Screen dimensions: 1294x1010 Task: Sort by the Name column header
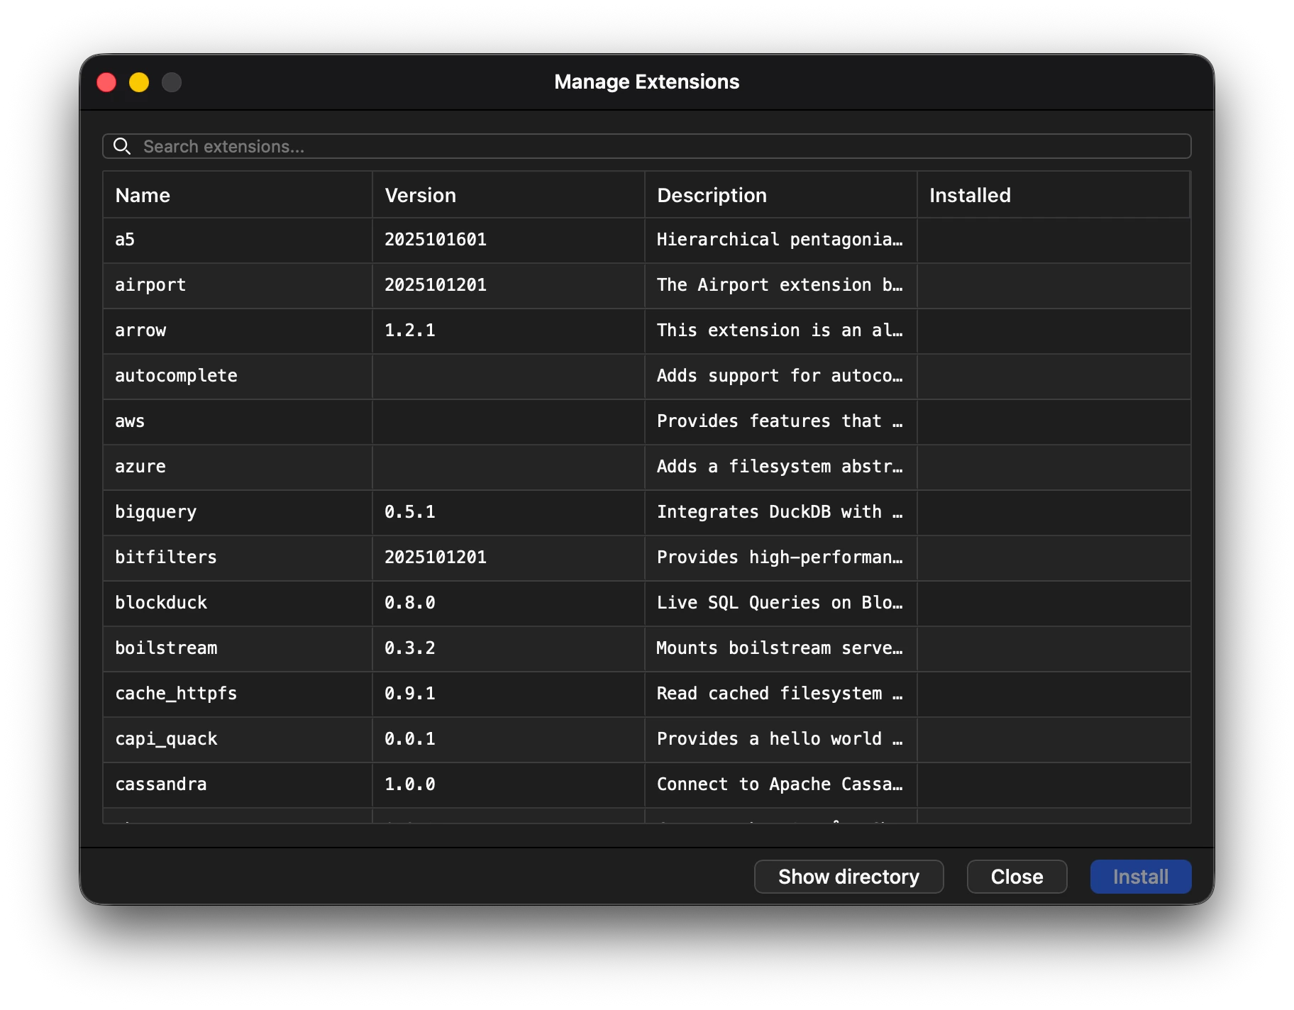[143, 195]
